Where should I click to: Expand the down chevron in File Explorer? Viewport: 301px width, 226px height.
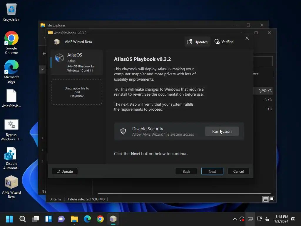(x=42, y=69)
